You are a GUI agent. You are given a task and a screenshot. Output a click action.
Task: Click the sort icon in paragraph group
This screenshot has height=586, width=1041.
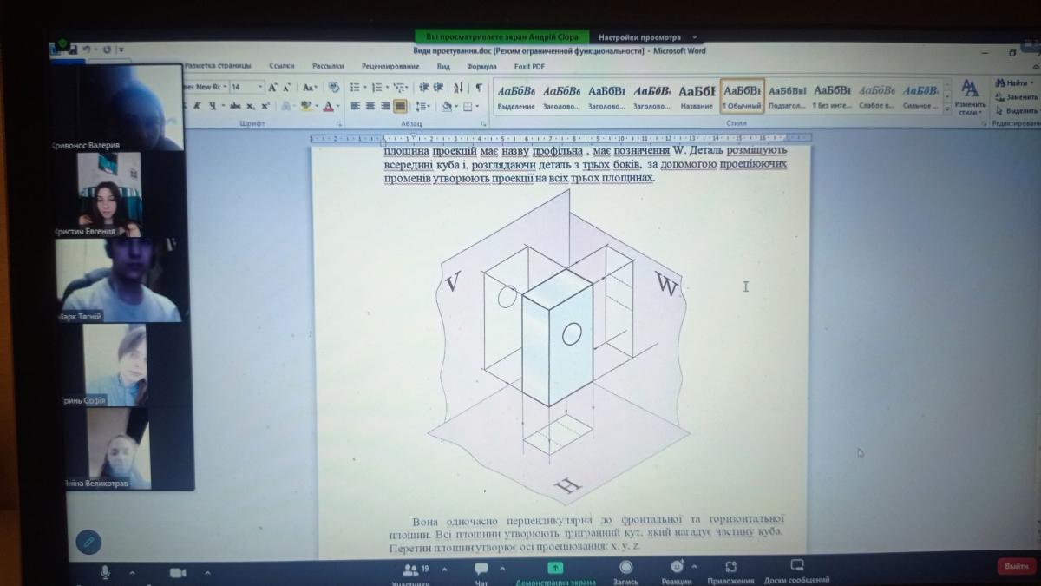point(458,88)
